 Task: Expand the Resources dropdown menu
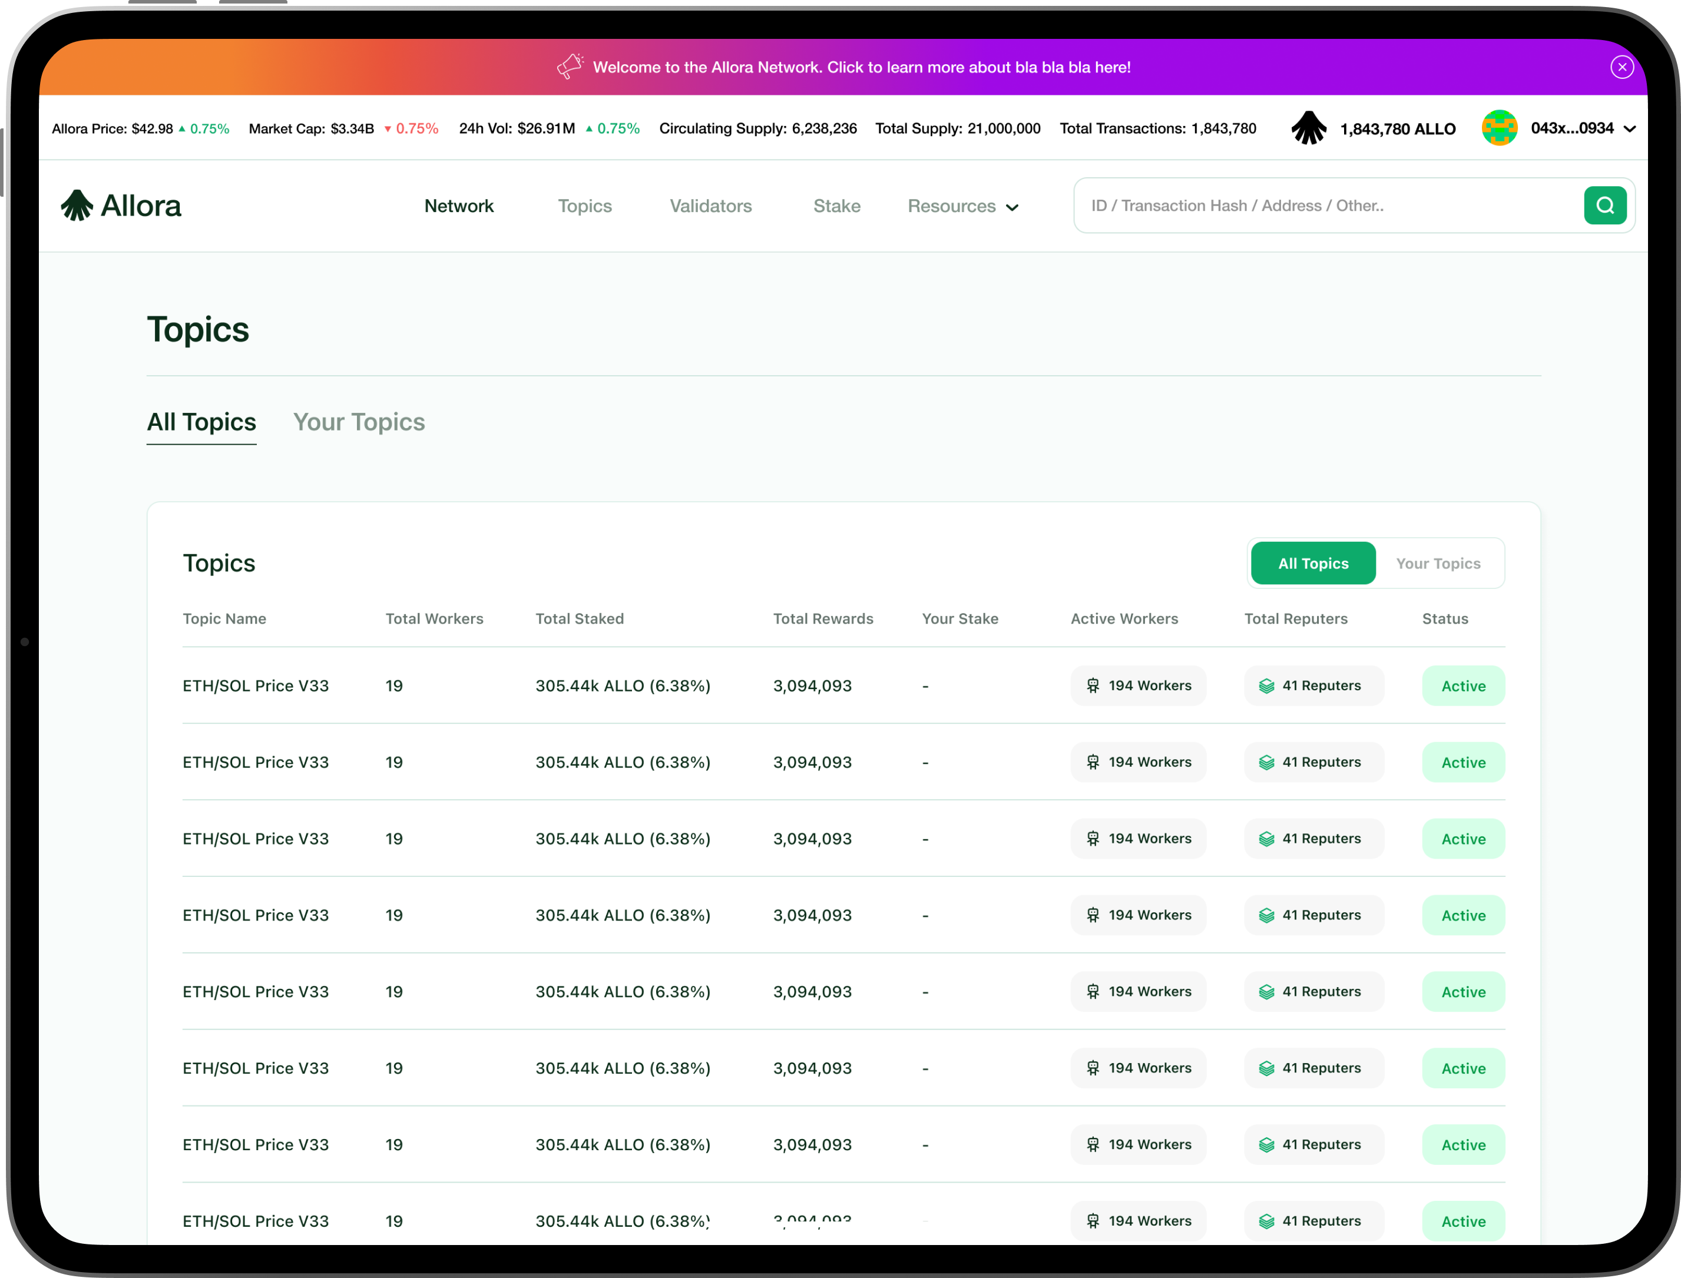click(952, 206)
